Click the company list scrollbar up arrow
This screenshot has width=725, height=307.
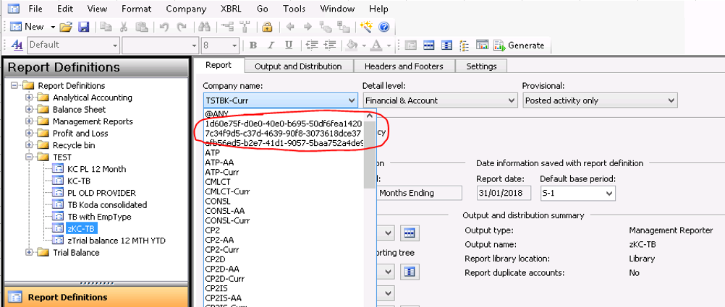pyautogui.click(x=370, y=116)
